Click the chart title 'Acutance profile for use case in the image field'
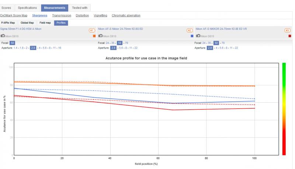 pos(146,58)
